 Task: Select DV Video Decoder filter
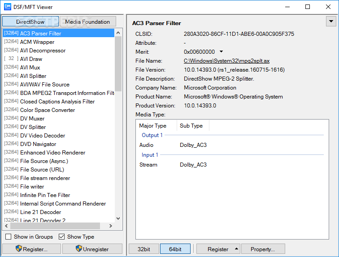[58, 136]
